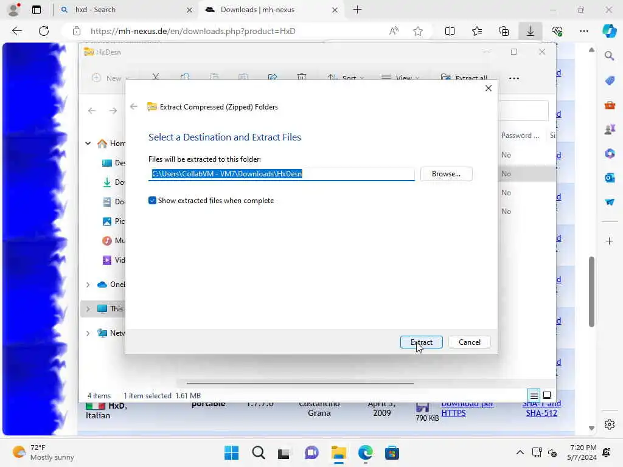Open the See more ellipsis in Explorer
Image resolution: width=623 pixels, height=467 pixels.
coord(513,78)
